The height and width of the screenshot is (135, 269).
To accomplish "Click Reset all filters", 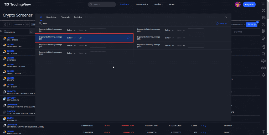I will tap(221, 24).
